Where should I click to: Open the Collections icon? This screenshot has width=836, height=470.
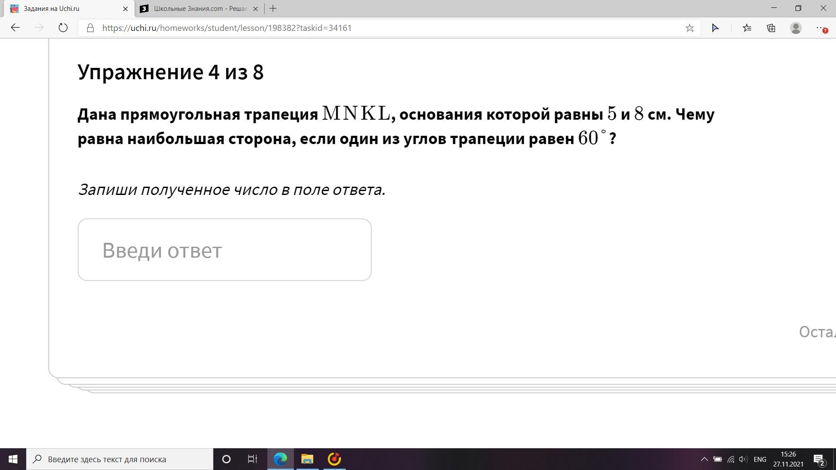click(771, 28)
